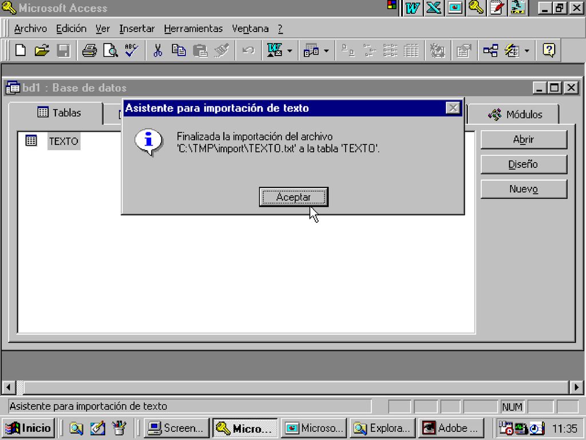586x440 pixels.
Task: Click the Code toolbar icon
Action: click(437, 50)
